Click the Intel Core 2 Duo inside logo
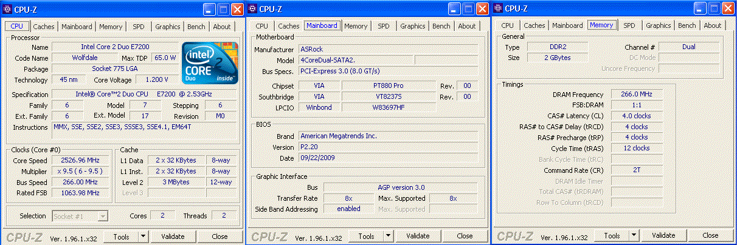 [210, 64]
